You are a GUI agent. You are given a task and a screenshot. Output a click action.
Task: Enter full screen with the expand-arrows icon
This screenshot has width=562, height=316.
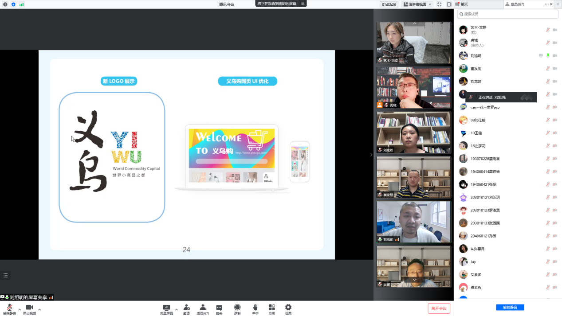pyautogui.click(x=439, y=4)
